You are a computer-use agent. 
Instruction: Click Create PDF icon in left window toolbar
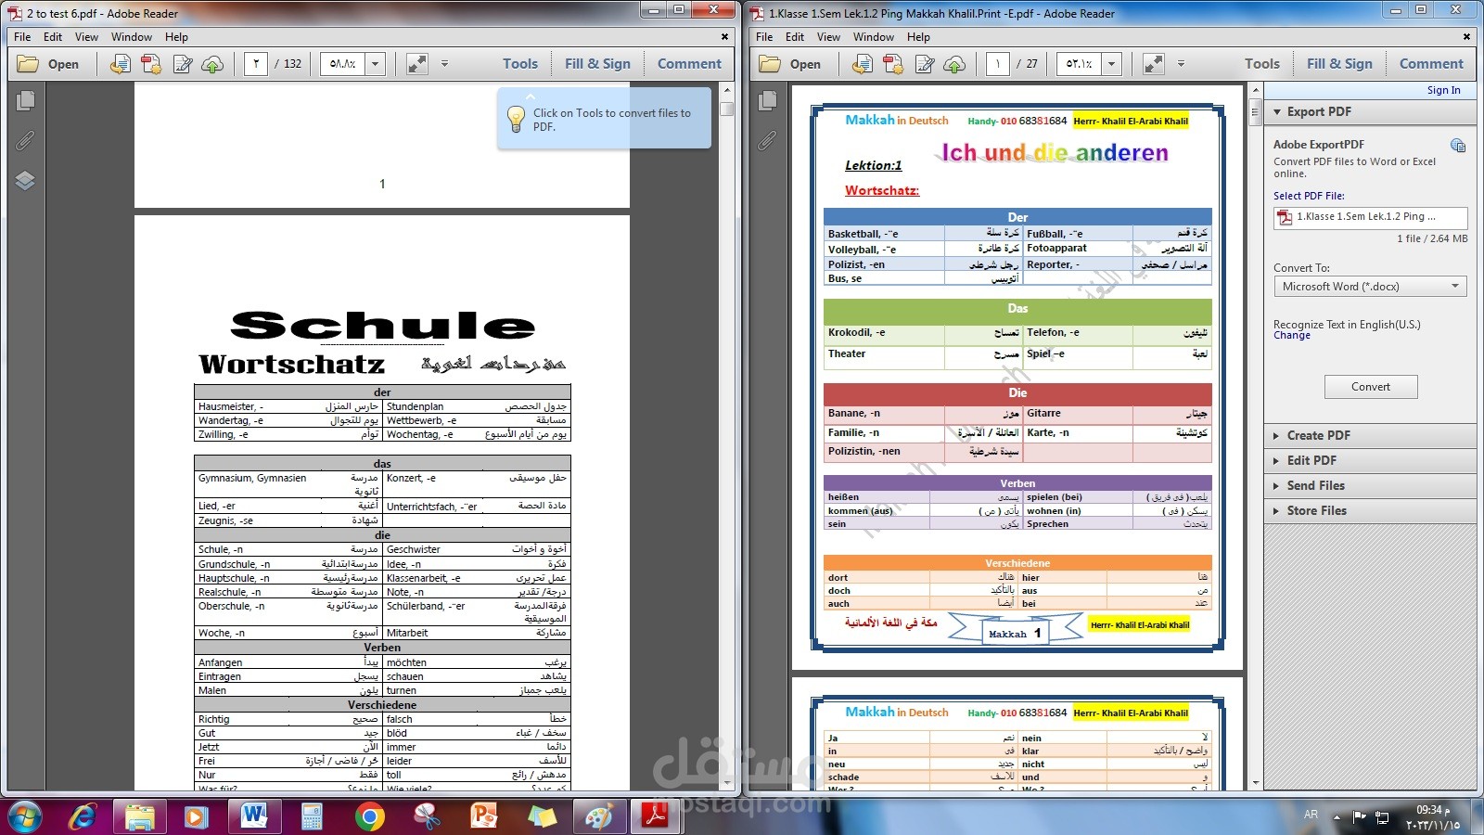click(x=151, y=64)
